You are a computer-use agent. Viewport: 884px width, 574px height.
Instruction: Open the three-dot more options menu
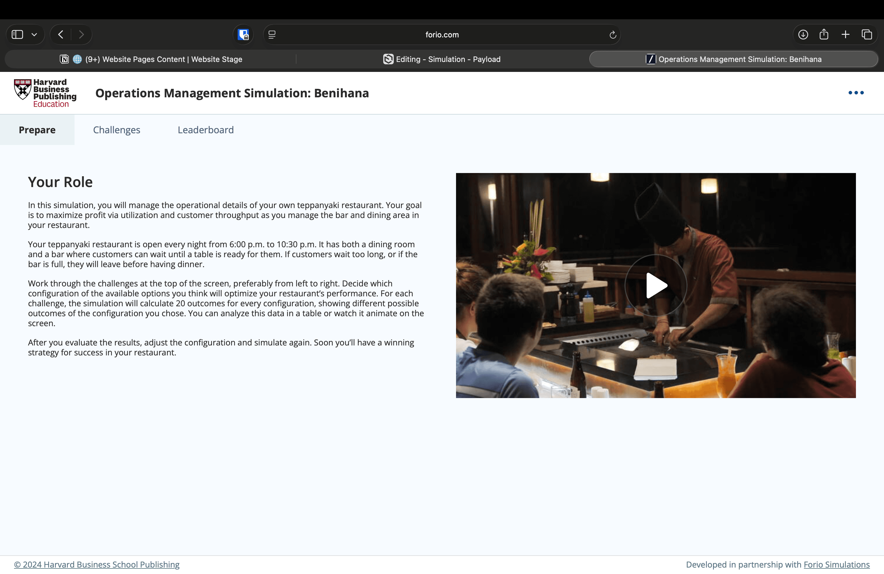pyautogui.click(x=856, y=93)
